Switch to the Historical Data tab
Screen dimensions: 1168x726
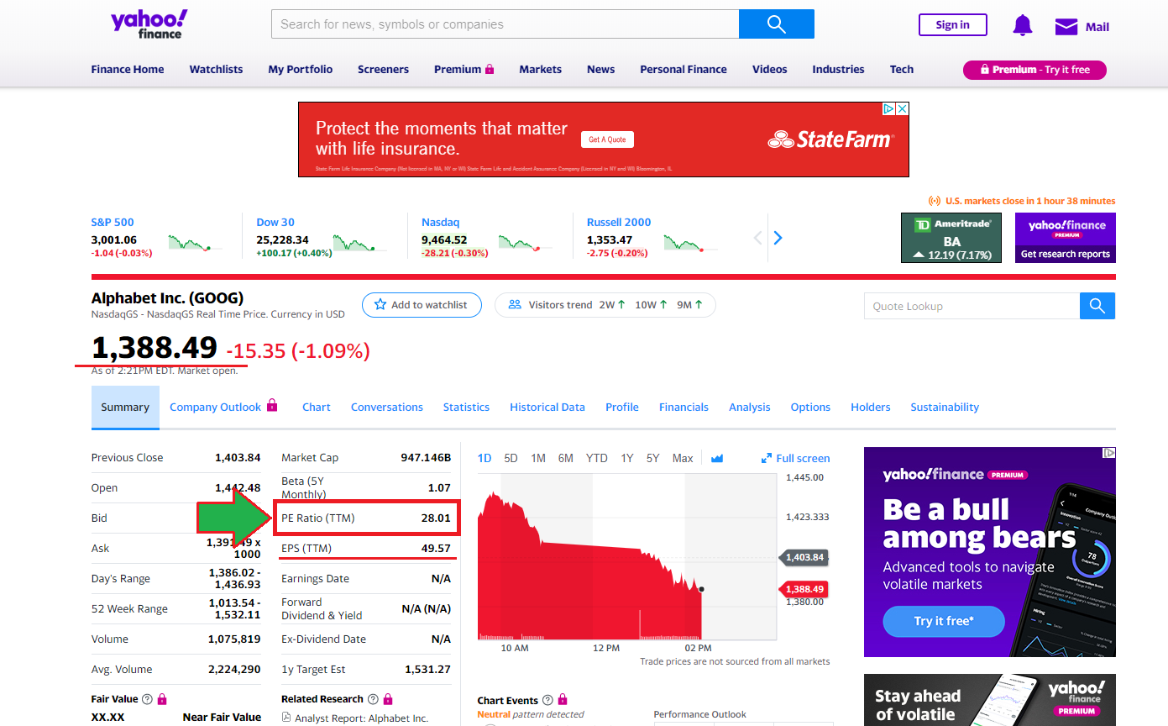547,407
